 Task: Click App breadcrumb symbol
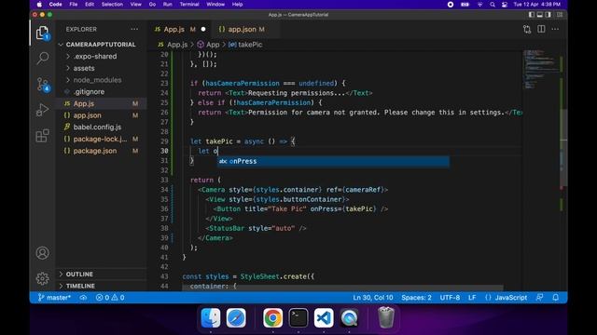(209, 45)
